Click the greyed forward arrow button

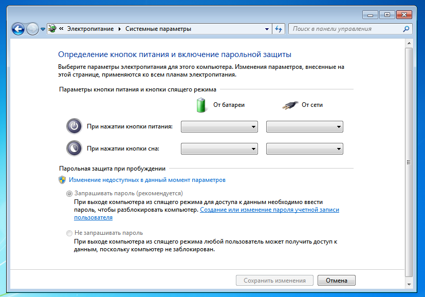pos(32,29)
